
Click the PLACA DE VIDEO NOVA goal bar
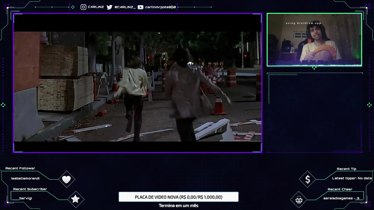pos(179,197)
